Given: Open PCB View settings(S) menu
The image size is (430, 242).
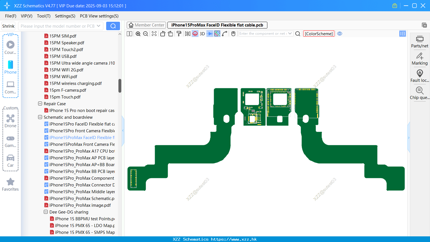Looking at the screenshot, I should [x=99, y=16].
